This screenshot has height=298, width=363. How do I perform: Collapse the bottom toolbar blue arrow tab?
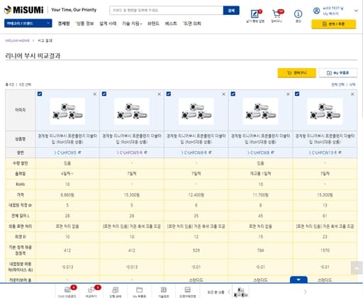298,280
